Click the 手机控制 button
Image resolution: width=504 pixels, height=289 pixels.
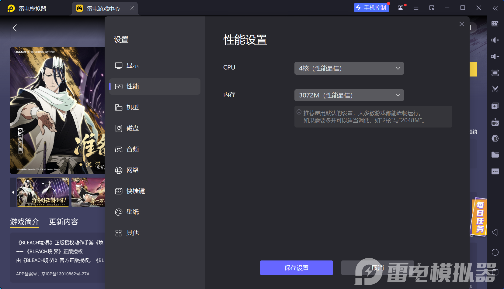[x=371, y=8]
